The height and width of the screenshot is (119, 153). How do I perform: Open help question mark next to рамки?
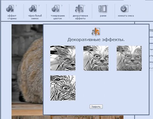[x=107, y=6]
